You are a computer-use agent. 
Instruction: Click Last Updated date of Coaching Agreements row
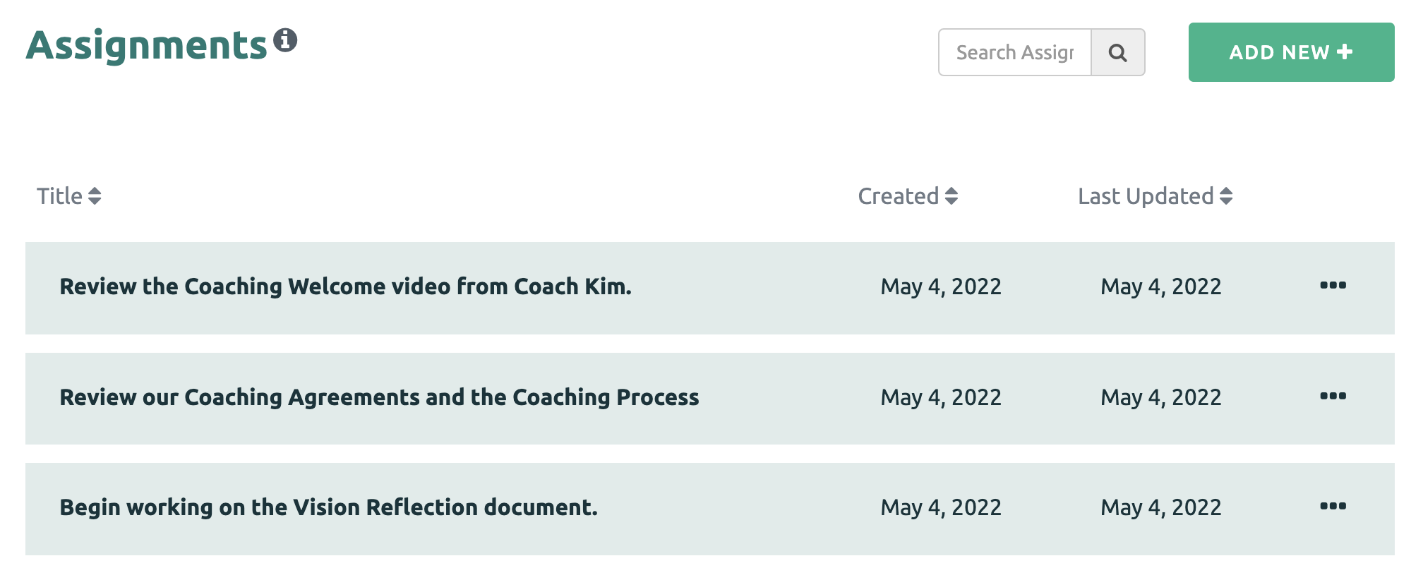pos(1160,397)
